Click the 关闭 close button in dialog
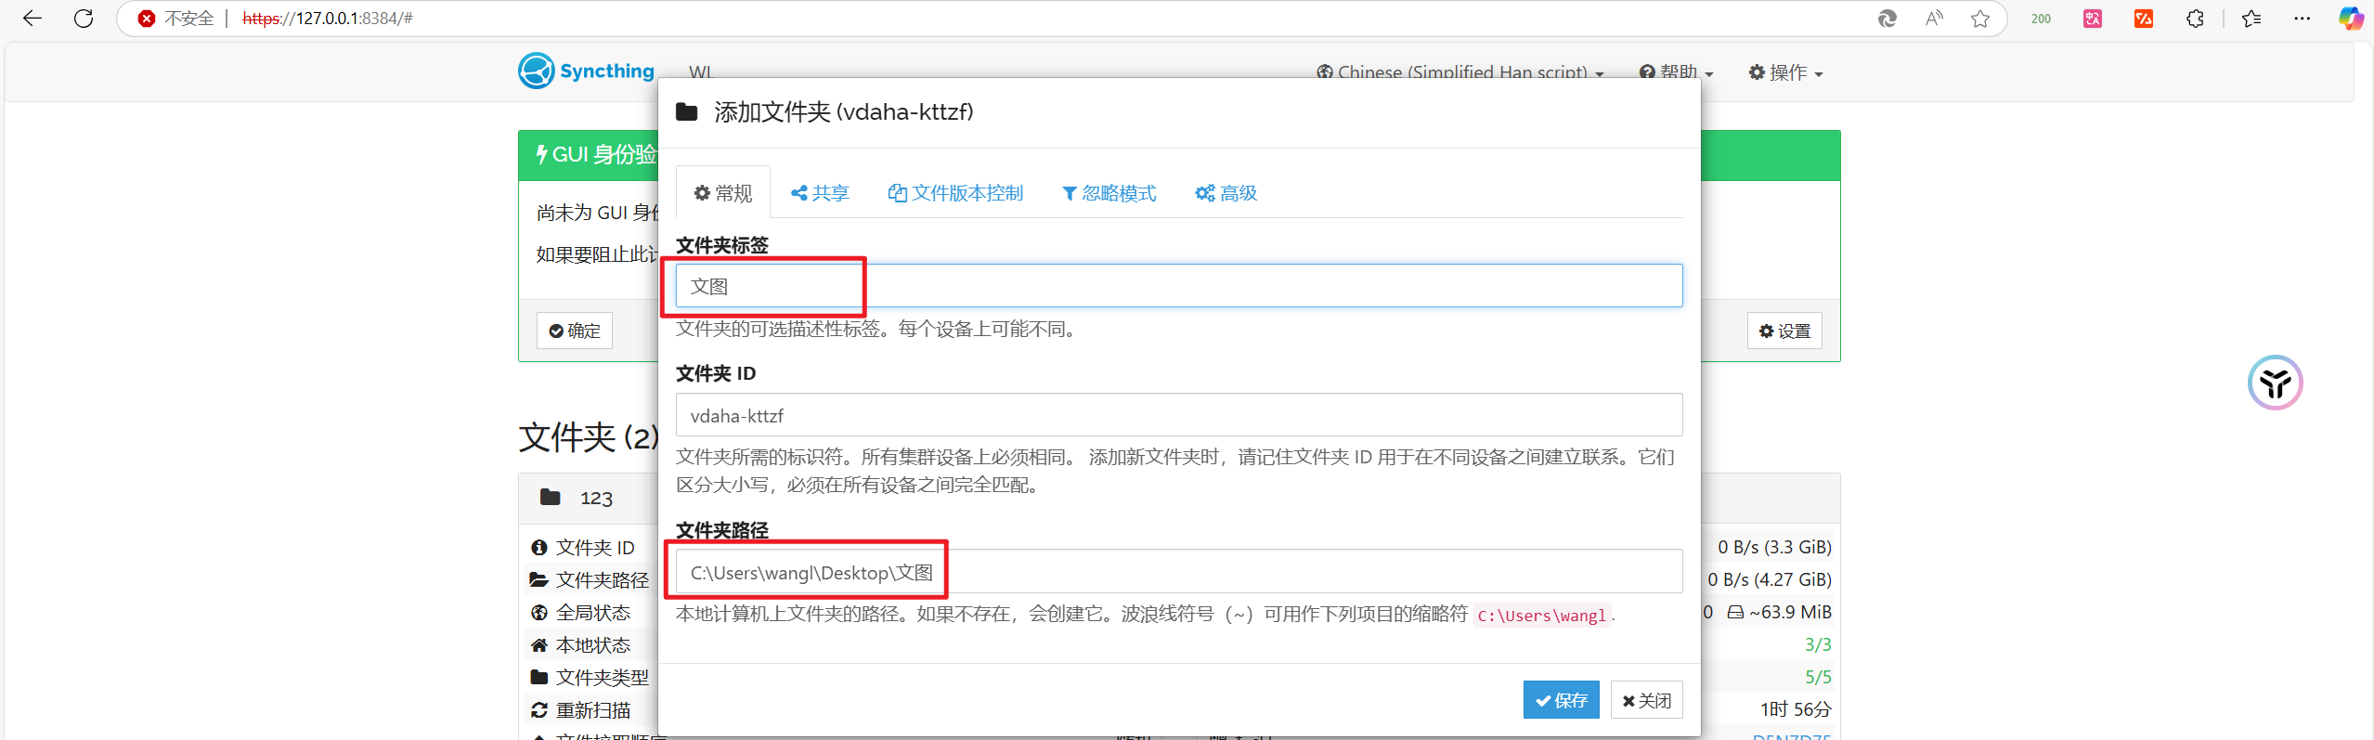The image size is (2374, 740). [1646, 700]
